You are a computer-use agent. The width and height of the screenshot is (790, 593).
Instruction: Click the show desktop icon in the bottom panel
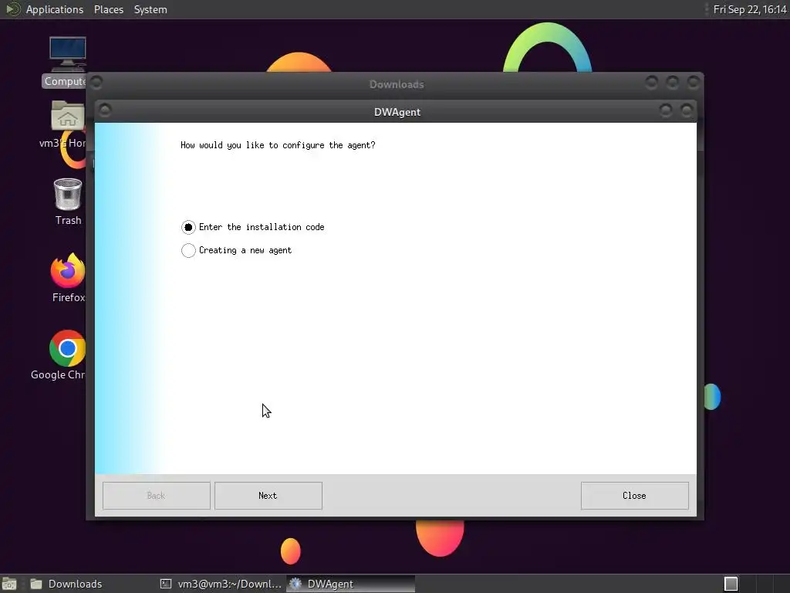pos(9,584)
